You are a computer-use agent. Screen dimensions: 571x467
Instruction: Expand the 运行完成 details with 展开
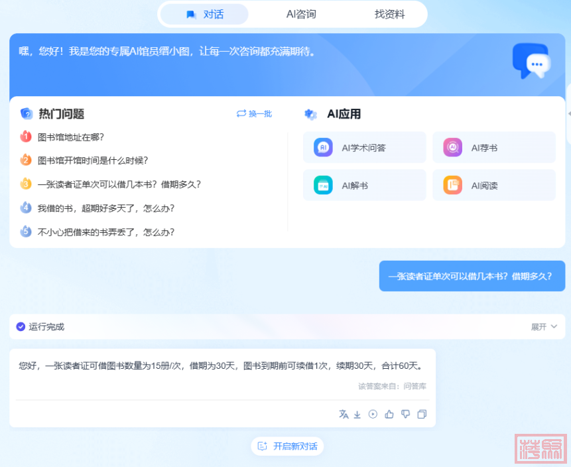(544, 326)
